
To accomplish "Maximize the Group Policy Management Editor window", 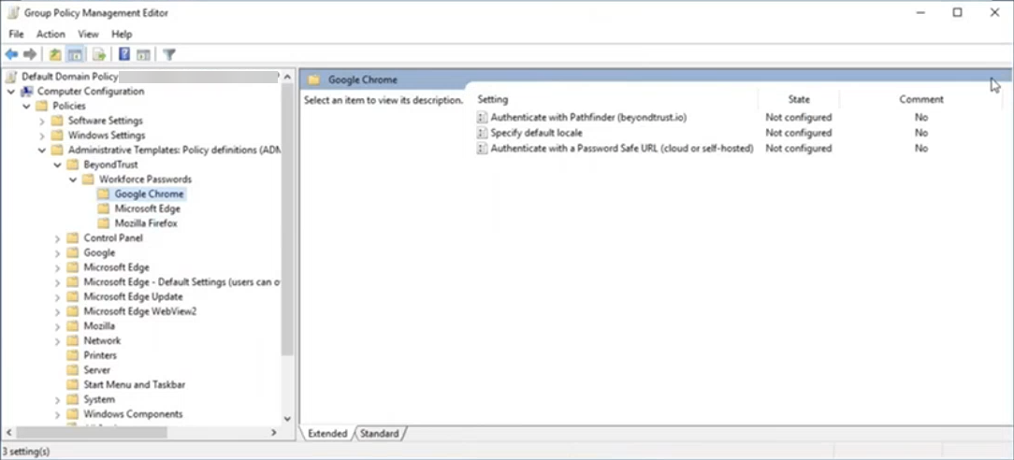I will [957, 12].
